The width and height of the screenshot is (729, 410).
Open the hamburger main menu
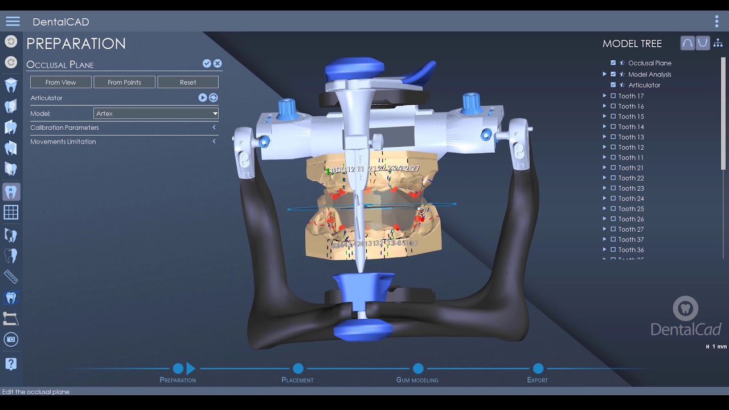(x=13, y=22)
